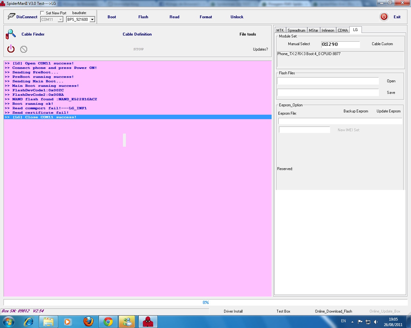This screenshot has width=411, height=328.
Task: Open the media player taskbar icon
Action: (x=68, y=322)
